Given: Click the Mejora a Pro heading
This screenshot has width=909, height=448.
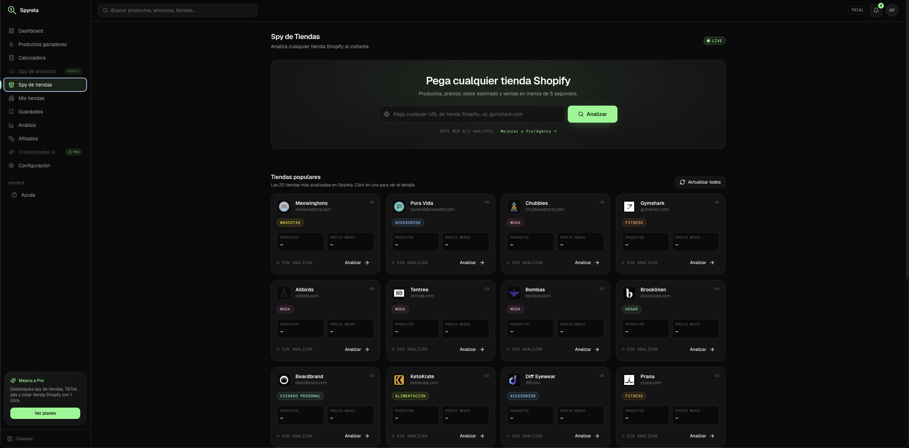Looking at the screenshot, I should click(31, 381).
